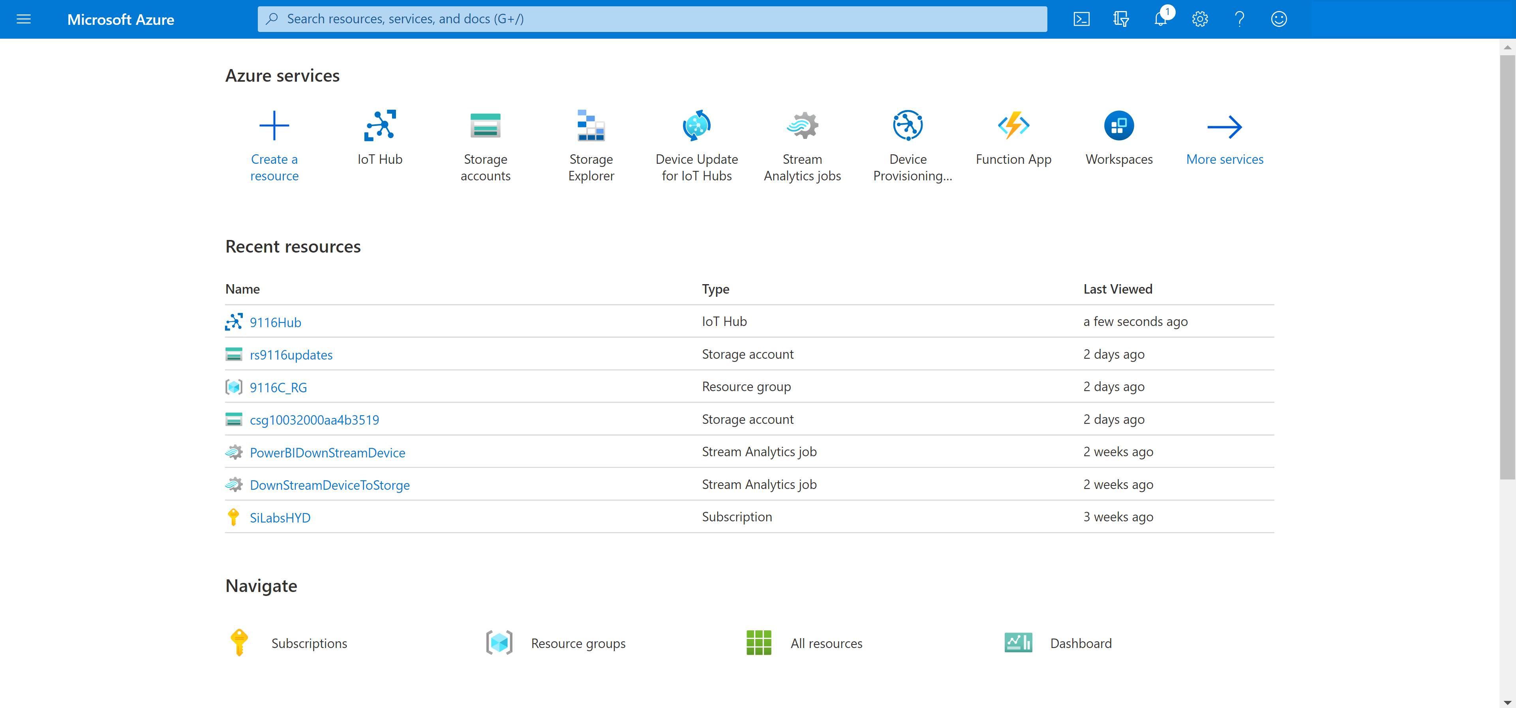Open the notifications bell
The height and width of the screenshot is (708, 1516).
1161,19
